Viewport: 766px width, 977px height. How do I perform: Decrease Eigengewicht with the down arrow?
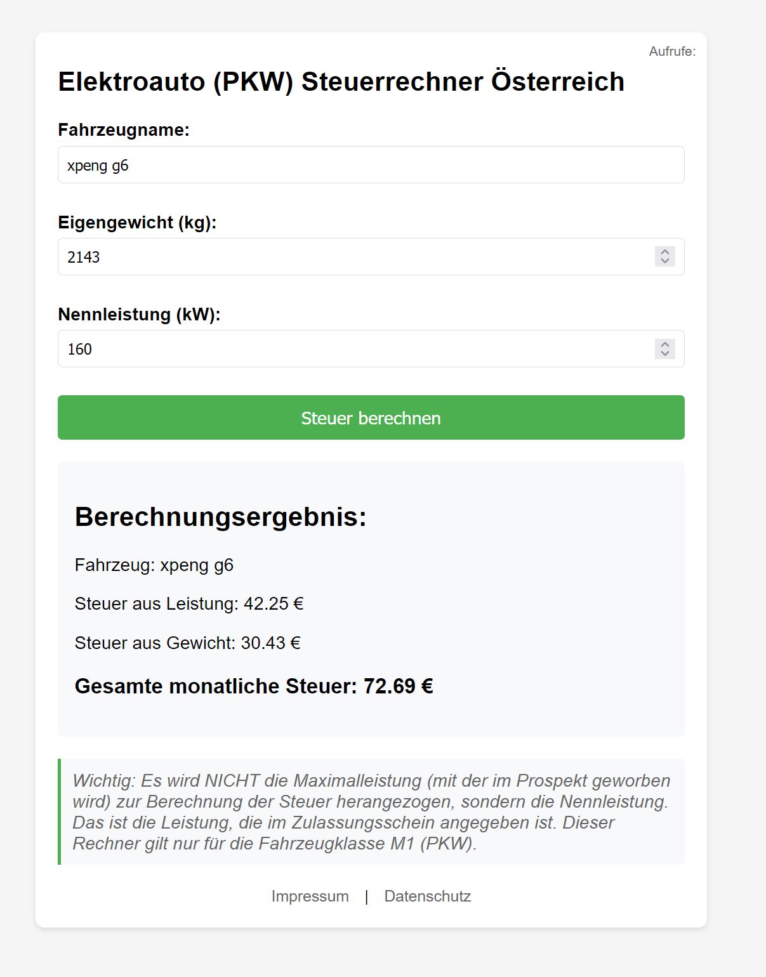(x=665, y=261)
